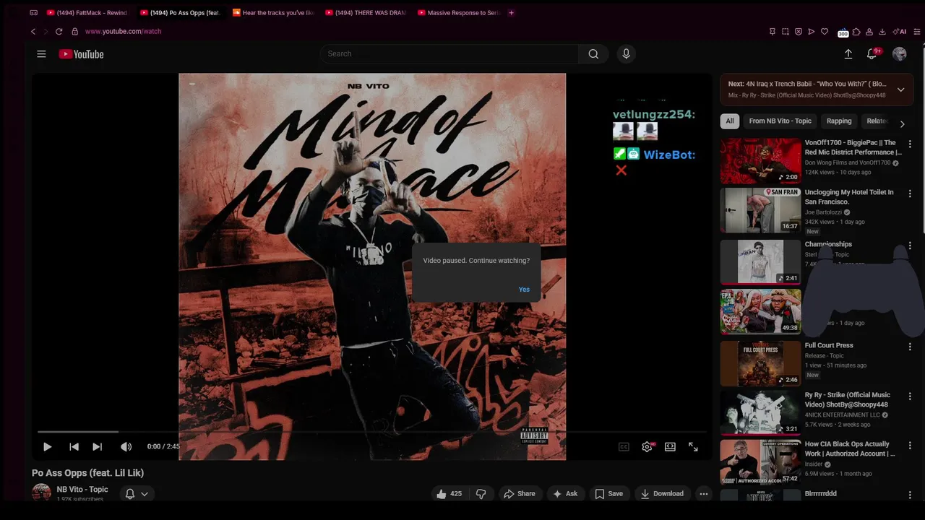Image resolution: width=925 pixels, height=520 pixels.
Task: Enter full screen mode
Action: [x=693, y=447]
